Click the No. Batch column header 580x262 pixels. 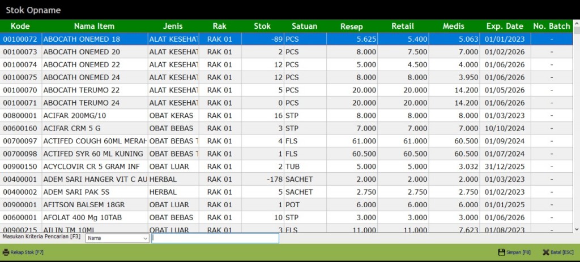click(551, 26)
